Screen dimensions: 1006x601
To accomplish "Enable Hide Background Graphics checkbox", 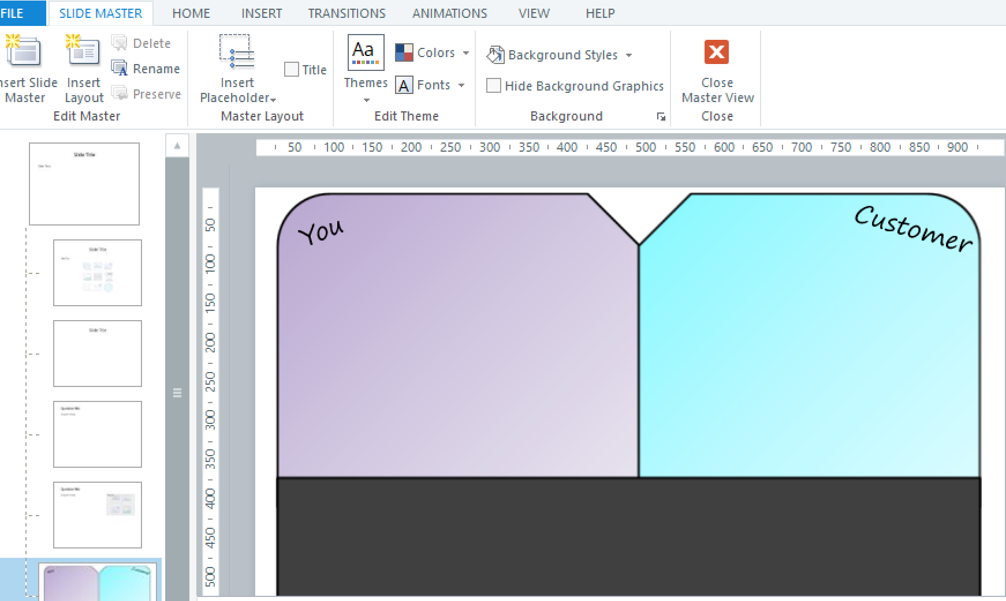I will pos(493,85).
